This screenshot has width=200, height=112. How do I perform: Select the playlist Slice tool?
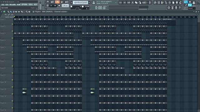click(22, 12)
